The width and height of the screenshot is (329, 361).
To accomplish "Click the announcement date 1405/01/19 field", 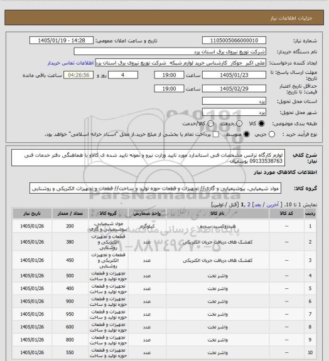I will (x=62, y=40).
